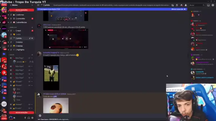Switch to the música channel
The height and width of the screenshot is (121, 216).
[x=20, y=42]
